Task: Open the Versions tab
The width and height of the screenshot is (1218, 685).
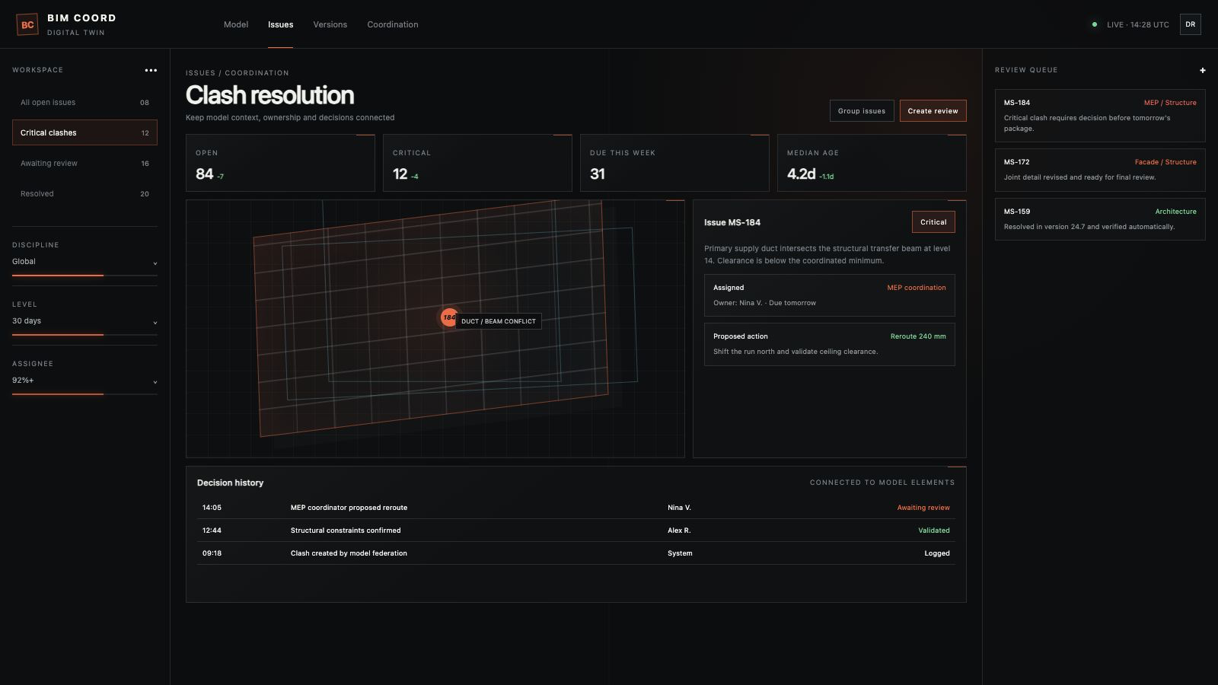Action: pos(330,24)
